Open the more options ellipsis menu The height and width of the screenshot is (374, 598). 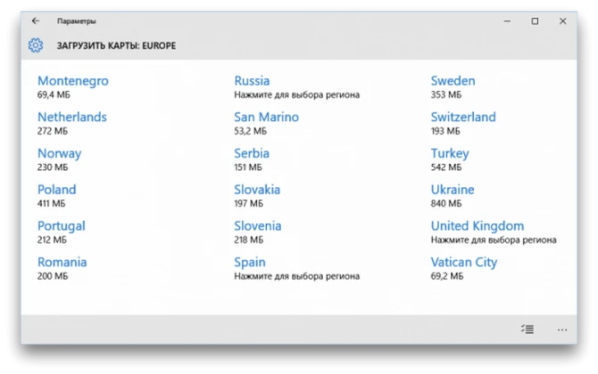coord(562,329)
